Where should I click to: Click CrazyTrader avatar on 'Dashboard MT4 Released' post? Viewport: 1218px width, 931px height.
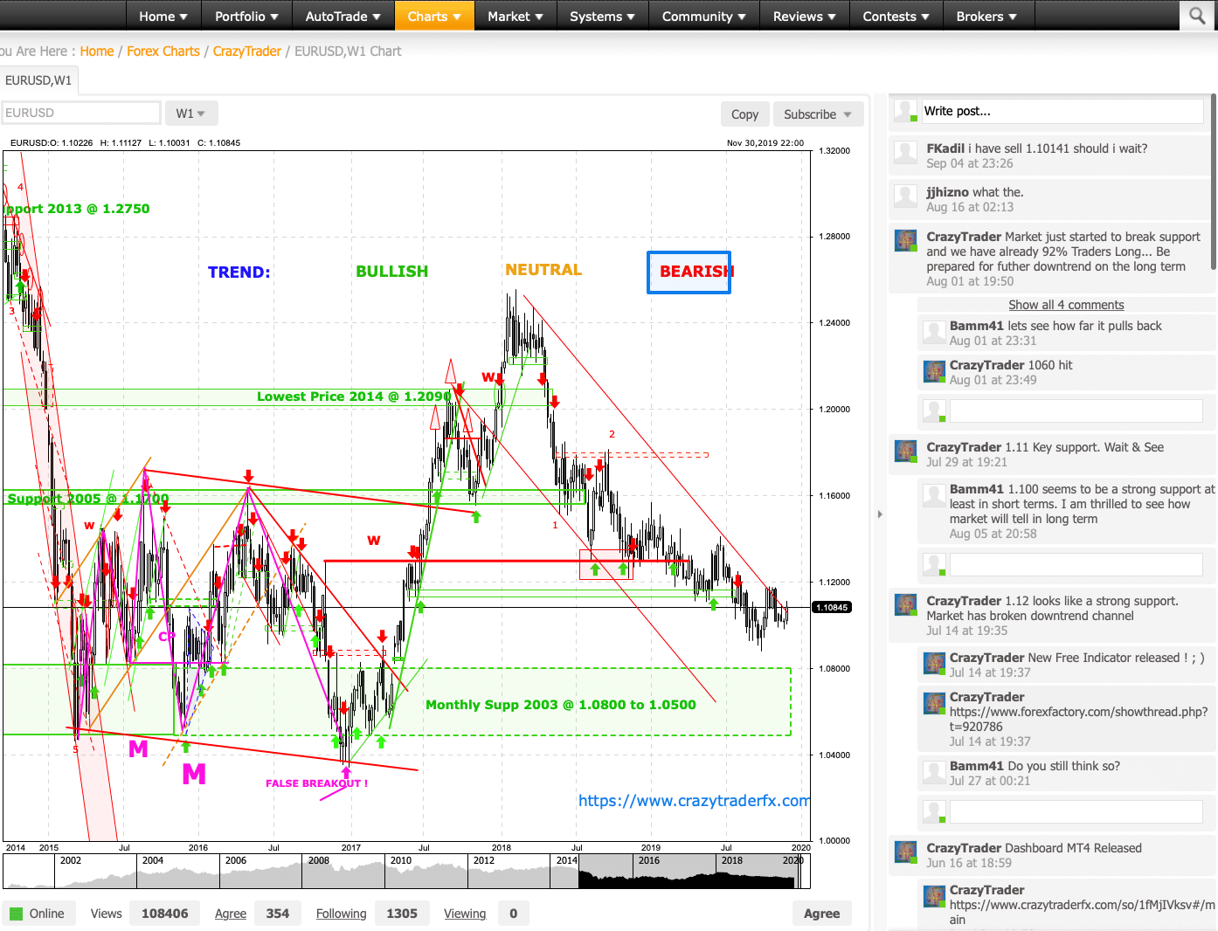[x=905, y=852]
